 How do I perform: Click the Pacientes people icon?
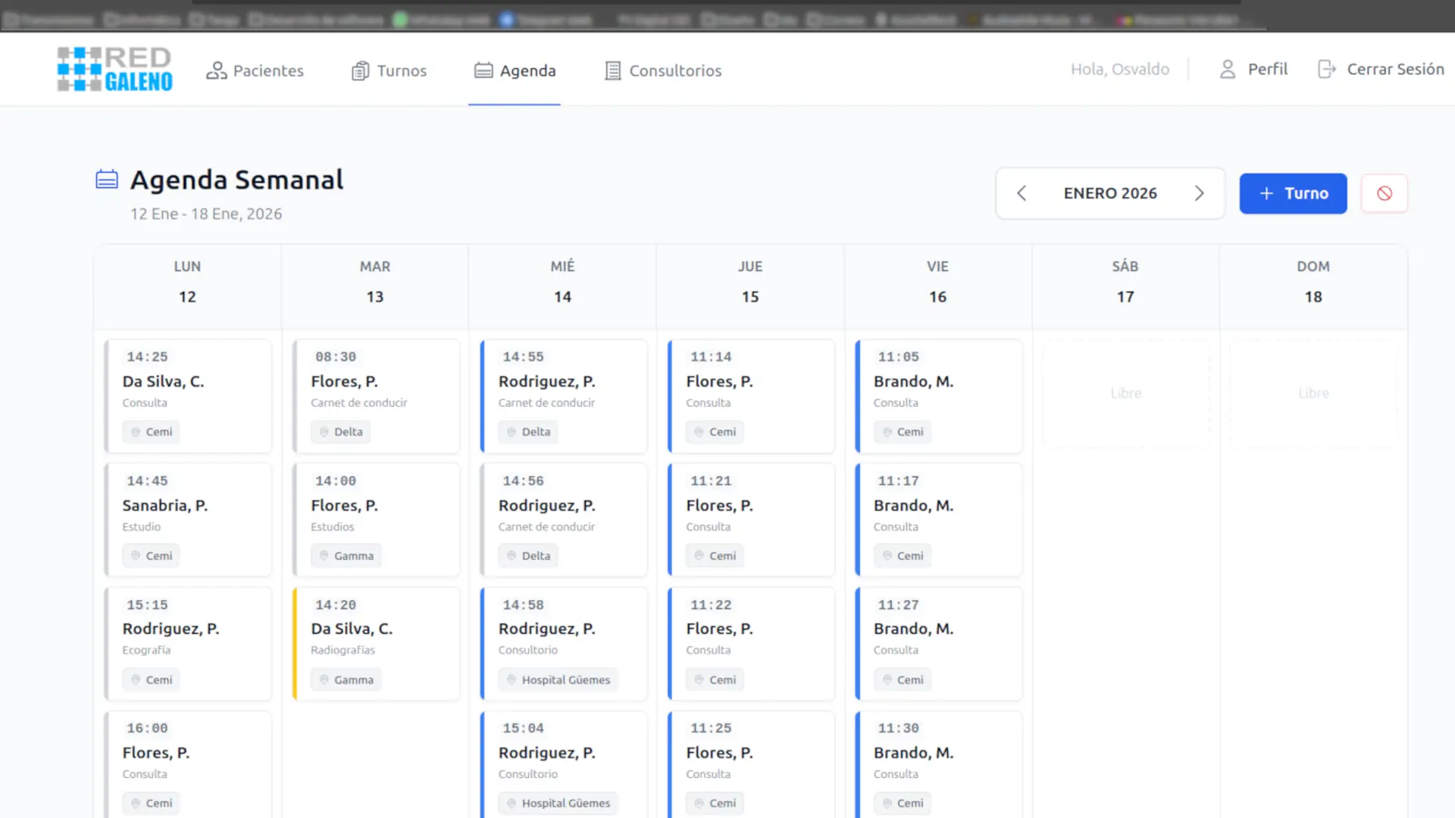click(x=216, y=70)
